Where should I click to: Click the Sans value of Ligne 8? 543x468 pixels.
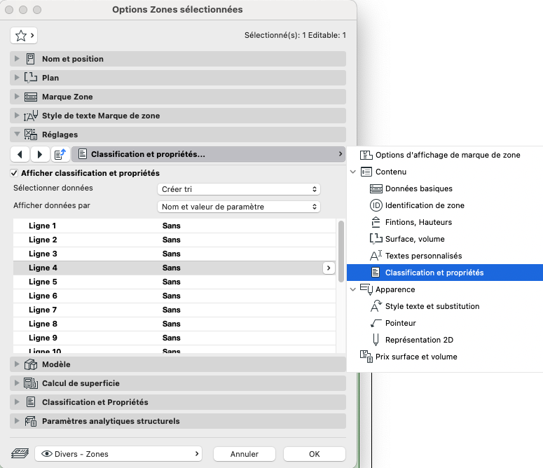click(x=172, y=324)
